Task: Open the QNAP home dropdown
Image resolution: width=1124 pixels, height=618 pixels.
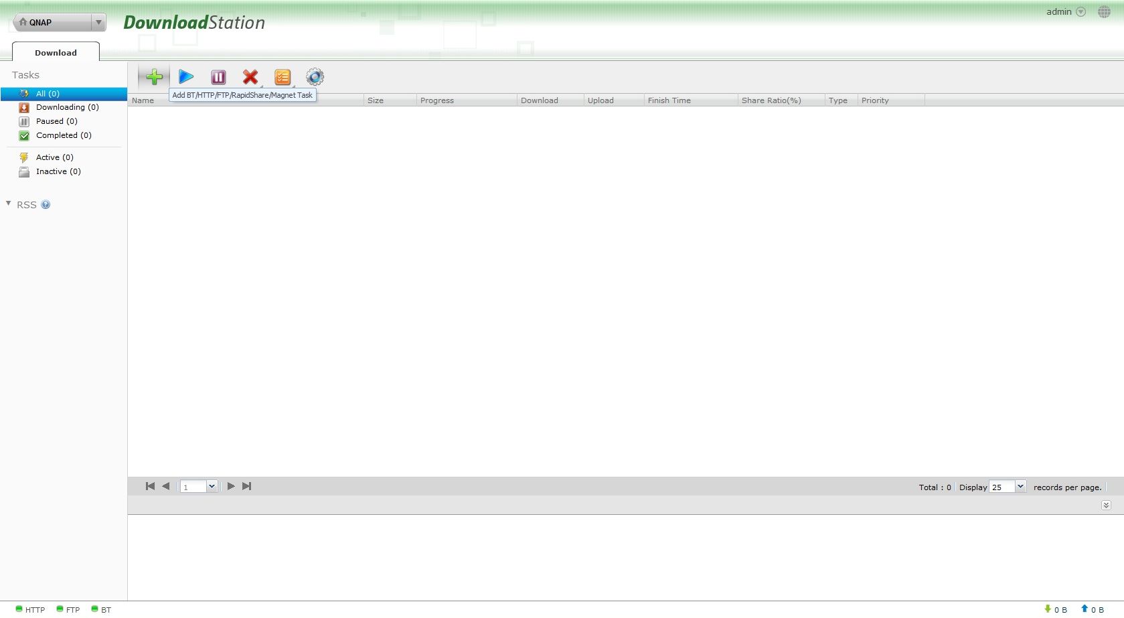Action: [98, 23]
